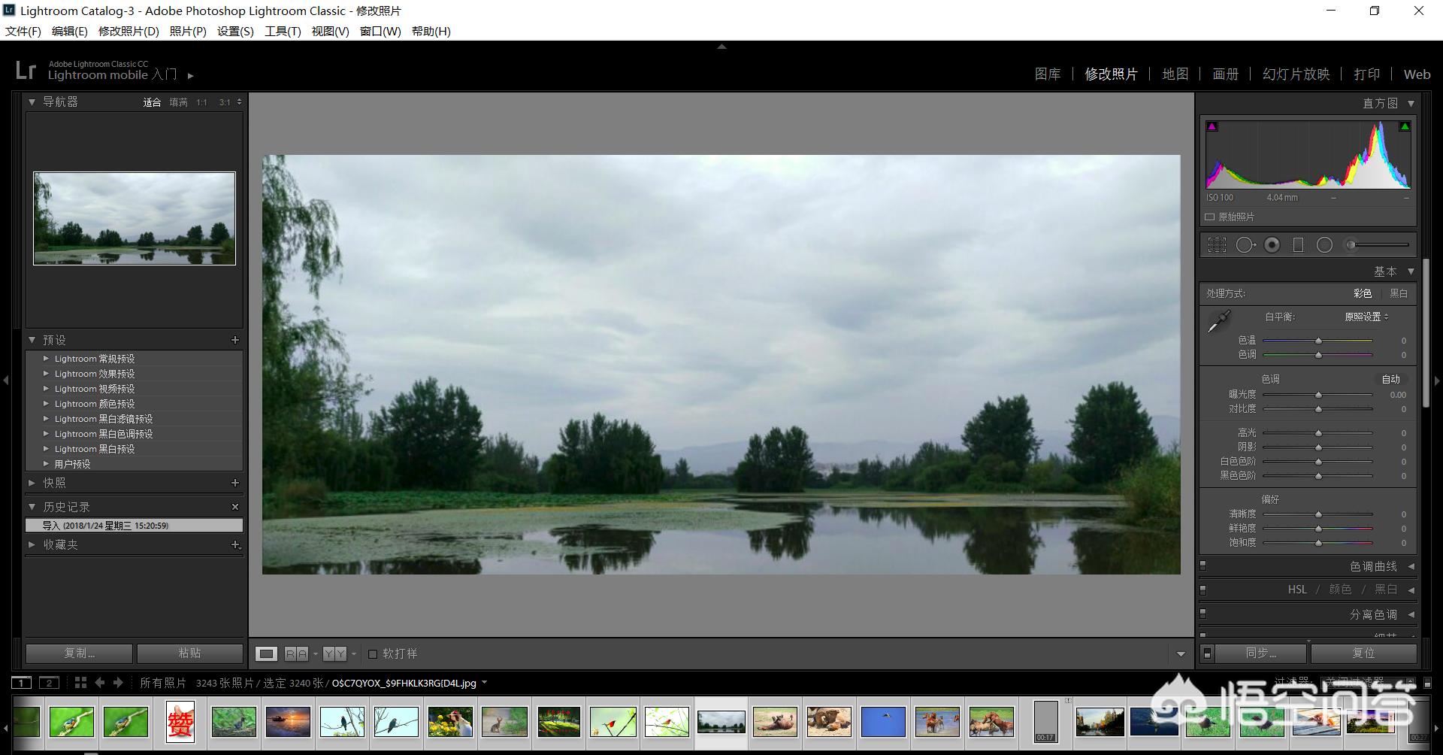
Task: Click the 粘贴 button
Action: pyautogui.click(x=189, y=653)
